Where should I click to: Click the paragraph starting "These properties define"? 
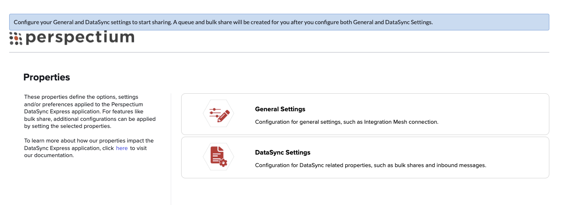(90, 112)
